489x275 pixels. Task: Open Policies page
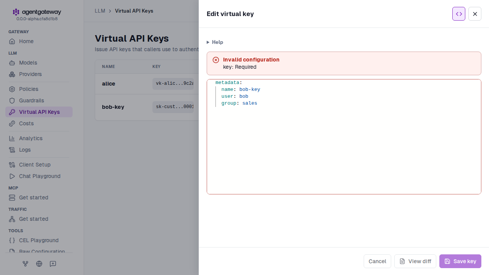(39, 89)
